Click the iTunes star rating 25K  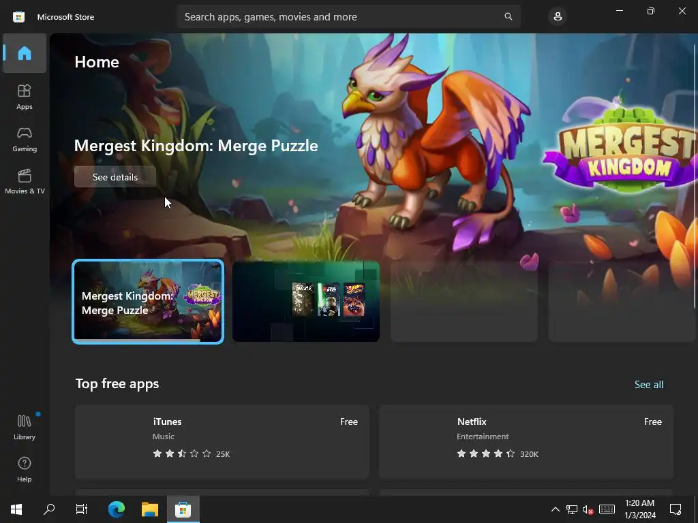[191, 454]
